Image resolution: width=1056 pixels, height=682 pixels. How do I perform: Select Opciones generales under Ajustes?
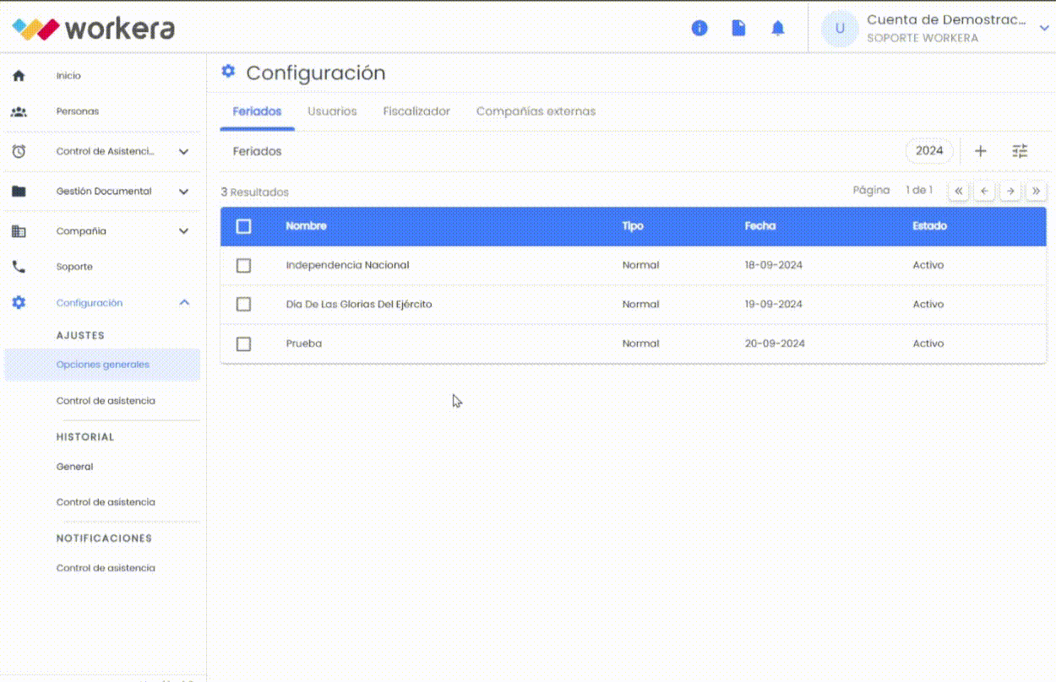pyautogui.click(x=102, y=365)
